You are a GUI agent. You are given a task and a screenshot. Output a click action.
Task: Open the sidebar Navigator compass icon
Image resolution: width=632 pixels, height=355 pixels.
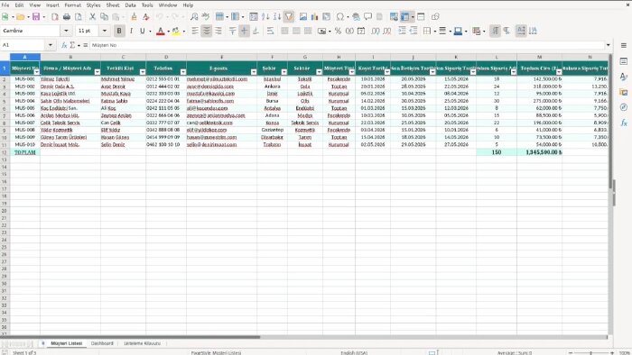624,107
